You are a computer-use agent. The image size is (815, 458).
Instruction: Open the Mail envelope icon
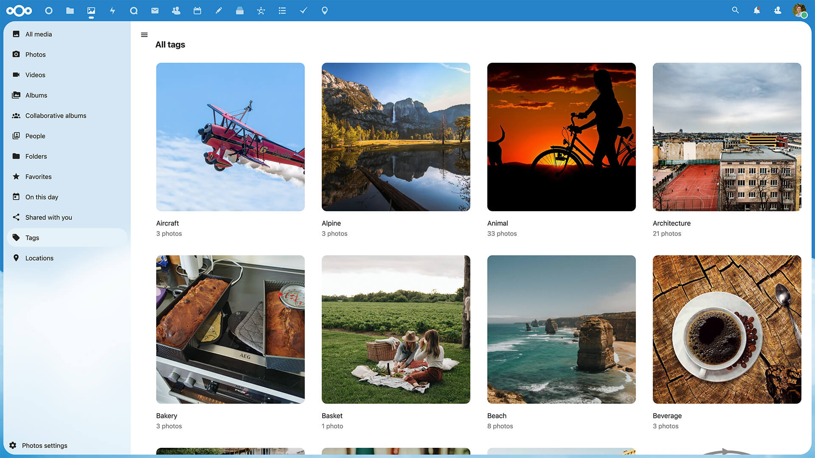coord(155,11)
